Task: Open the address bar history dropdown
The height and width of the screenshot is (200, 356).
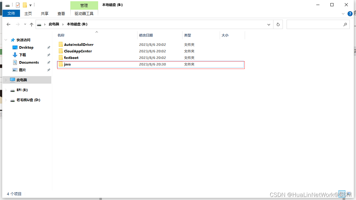Action: (x=269, y=24)
